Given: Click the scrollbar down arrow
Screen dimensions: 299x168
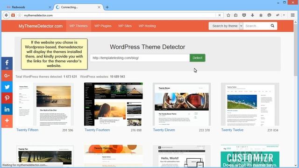Looking at the screenshot, I should tap(296, 165).
